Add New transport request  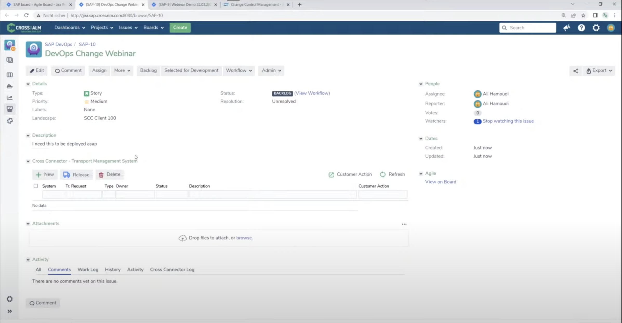[x=45, y=174]
